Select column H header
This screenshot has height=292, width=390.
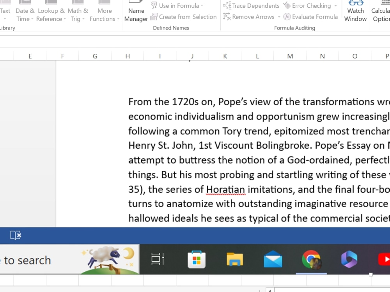click(128, 56)
